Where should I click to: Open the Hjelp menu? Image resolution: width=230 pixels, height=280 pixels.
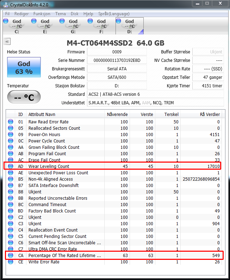pos(88,14)
